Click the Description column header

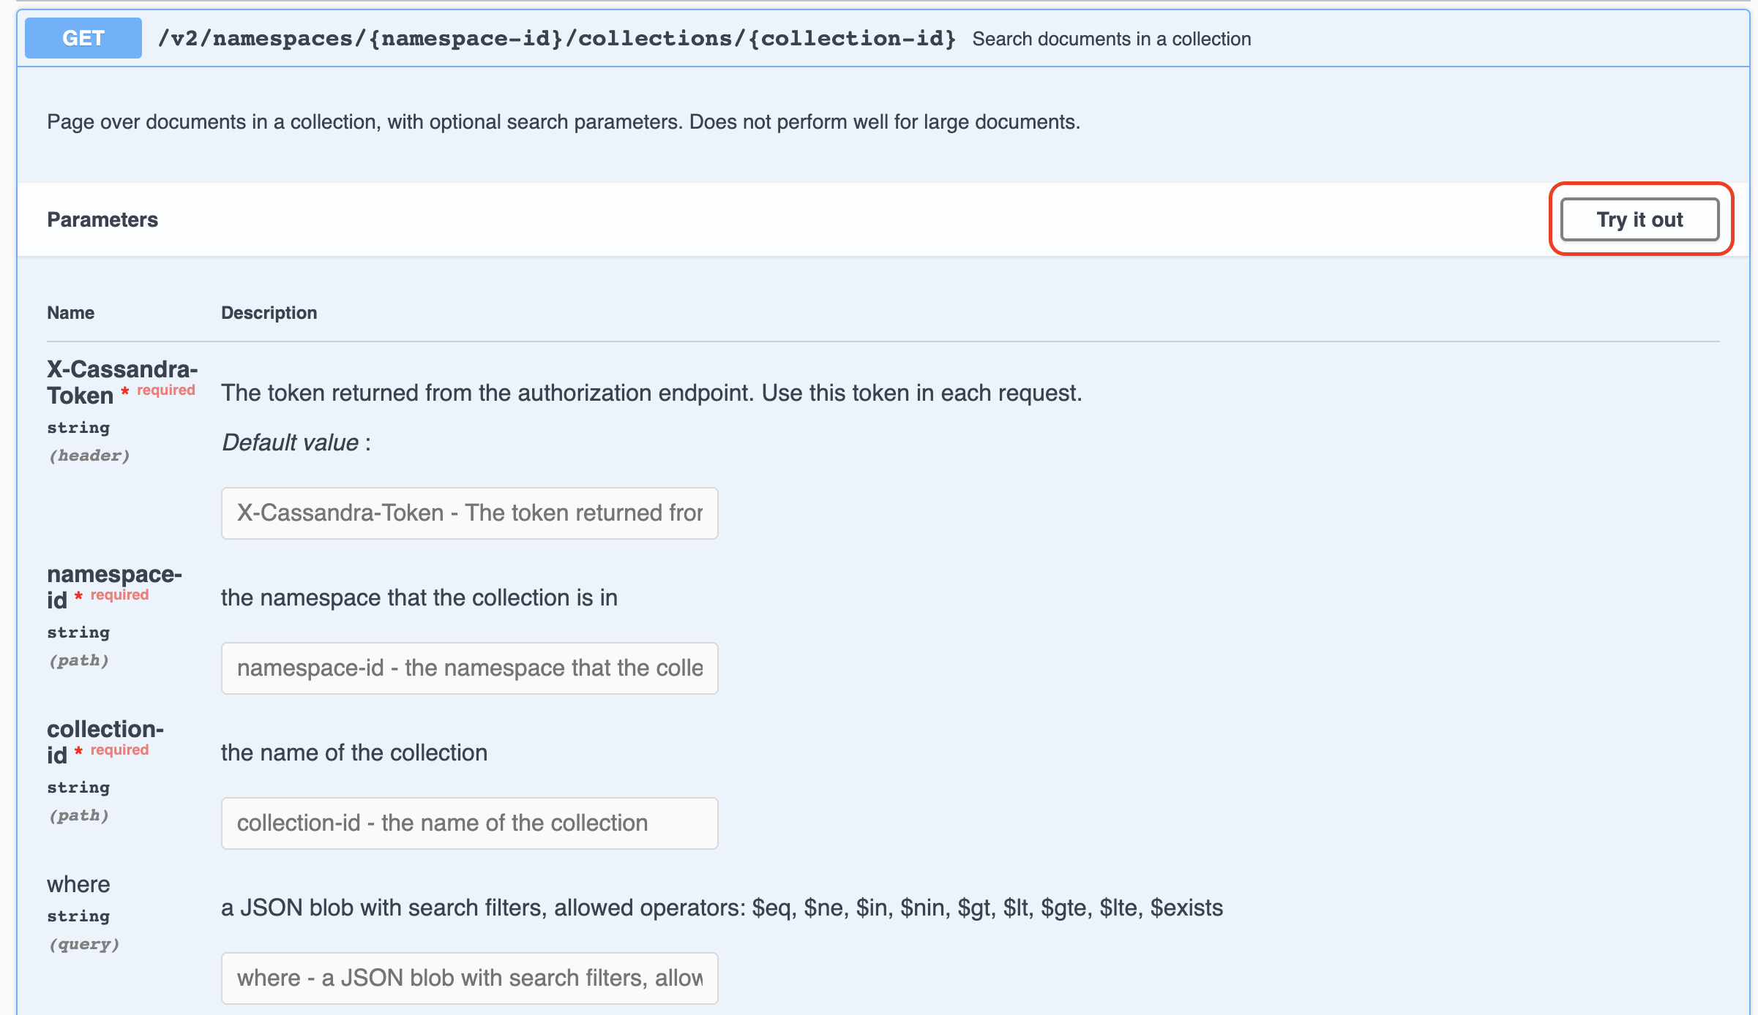[269, 313]
